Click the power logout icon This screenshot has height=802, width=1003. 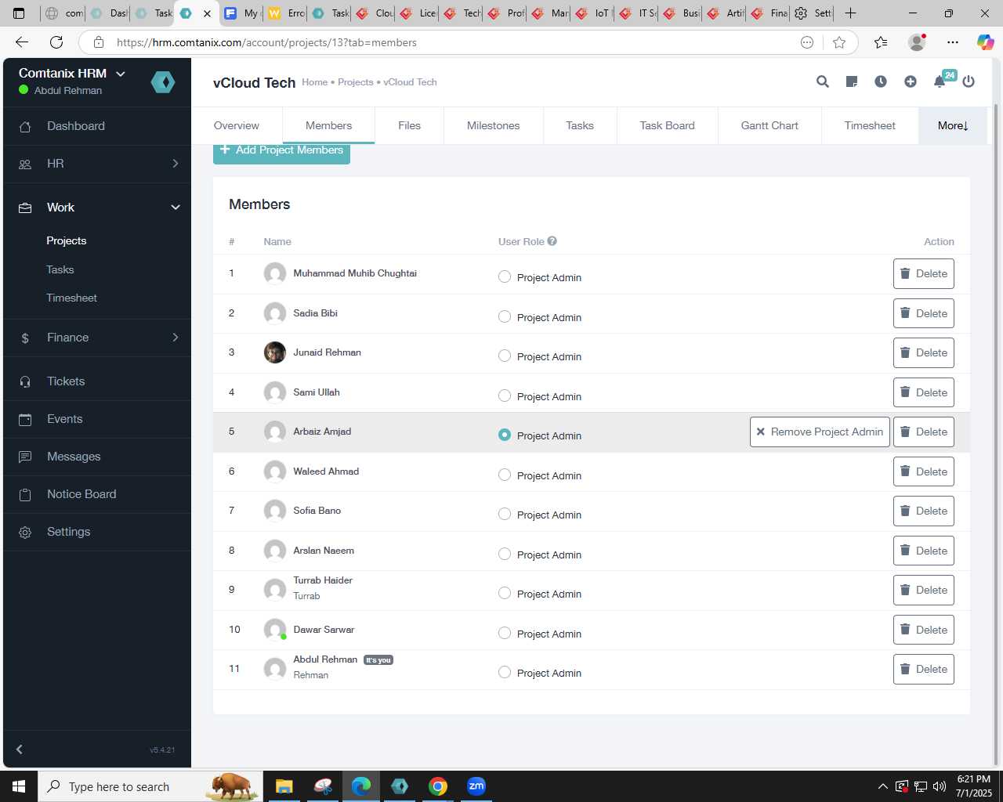[x=969, y=81]
